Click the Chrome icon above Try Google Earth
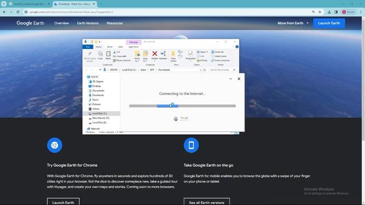The width and height of the screenshot is (365, 205). click(55, 145)
